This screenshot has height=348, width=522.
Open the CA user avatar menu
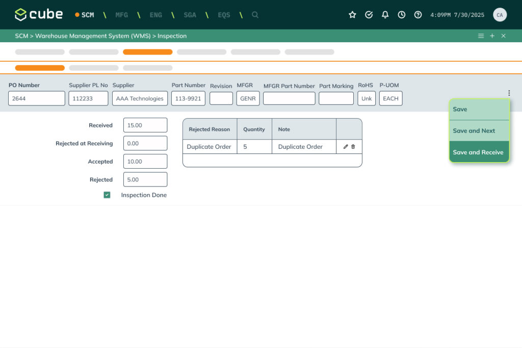[x=500, y=15]
